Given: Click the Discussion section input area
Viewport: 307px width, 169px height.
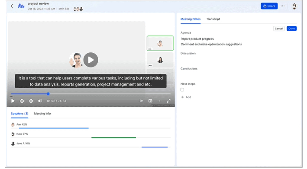Looking at the screenshot, I should coord(239,60).
